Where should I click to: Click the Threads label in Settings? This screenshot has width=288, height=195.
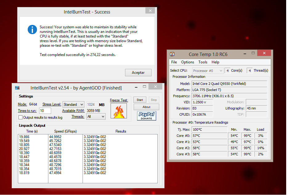coord(78,117)
